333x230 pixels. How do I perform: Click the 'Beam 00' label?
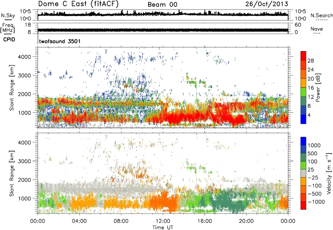point(162,5)
